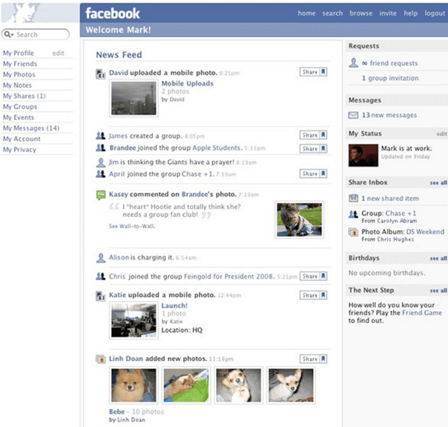
Task: Click the group icon beside James's story
Action: [101, 135]
